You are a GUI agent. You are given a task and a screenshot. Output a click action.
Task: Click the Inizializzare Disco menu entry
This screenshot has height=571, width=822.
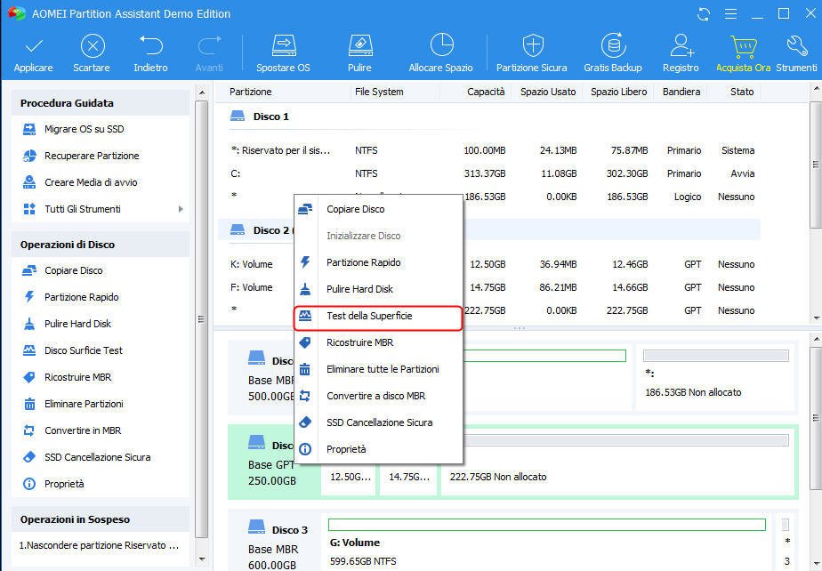pos(378,236)
